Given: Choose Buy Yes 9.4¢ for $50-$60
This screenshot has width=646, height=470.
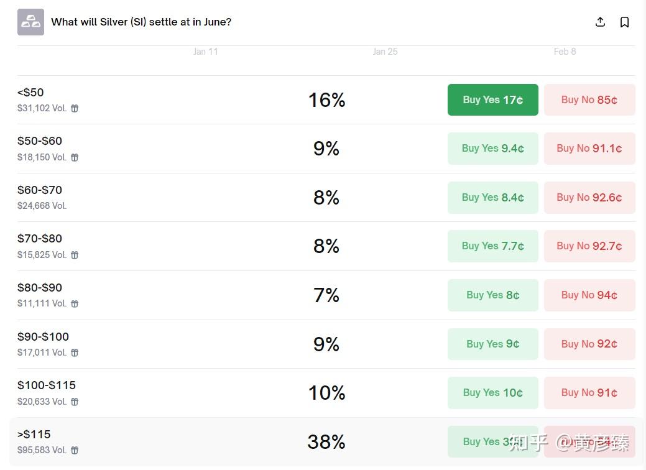Looking at the screenshot, I should point(492,149).
